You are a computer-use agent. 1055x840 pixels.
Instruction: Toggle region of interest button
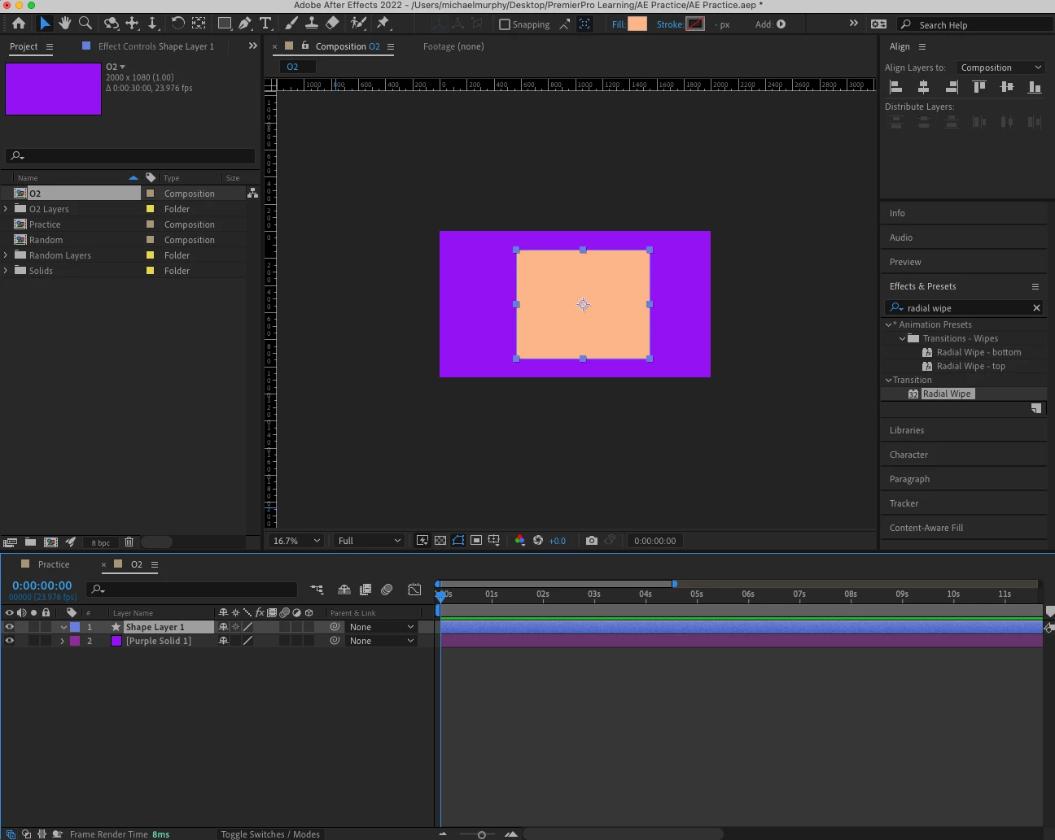476,540
